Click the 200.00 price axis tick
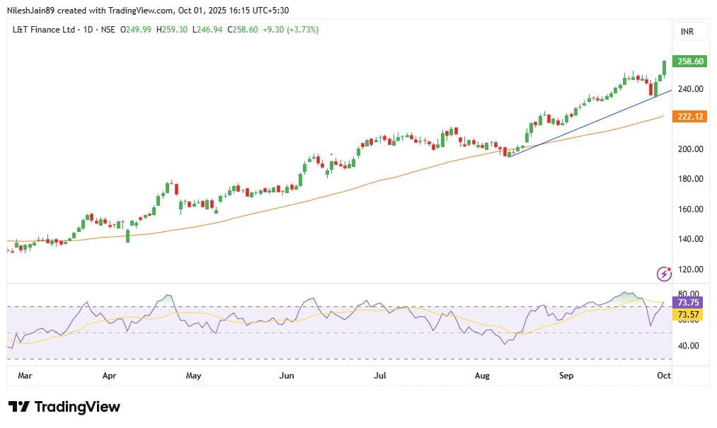The height and width of the screenshot is (428, 717). 690,149
